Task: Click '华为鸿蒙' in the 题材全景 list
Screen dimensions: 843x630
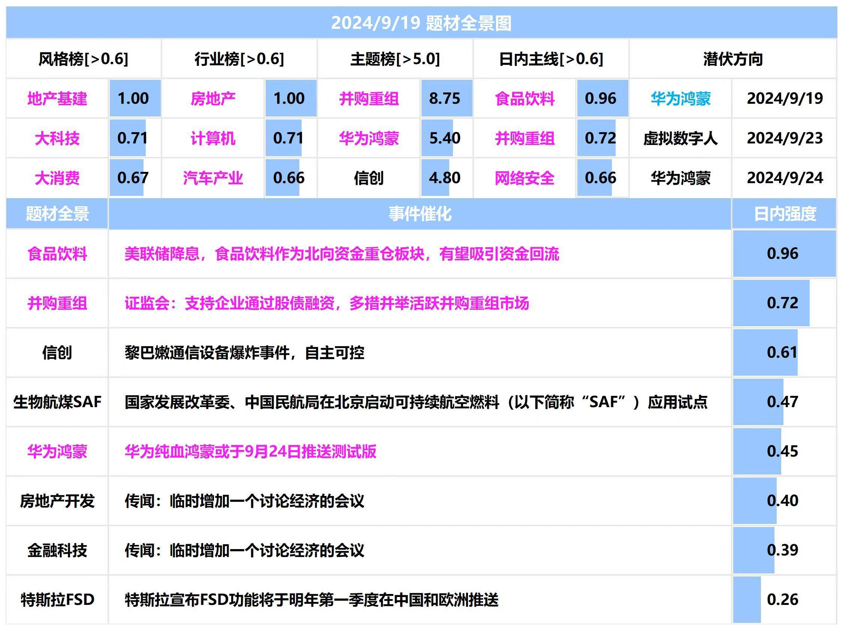Action: click(57, 451)
